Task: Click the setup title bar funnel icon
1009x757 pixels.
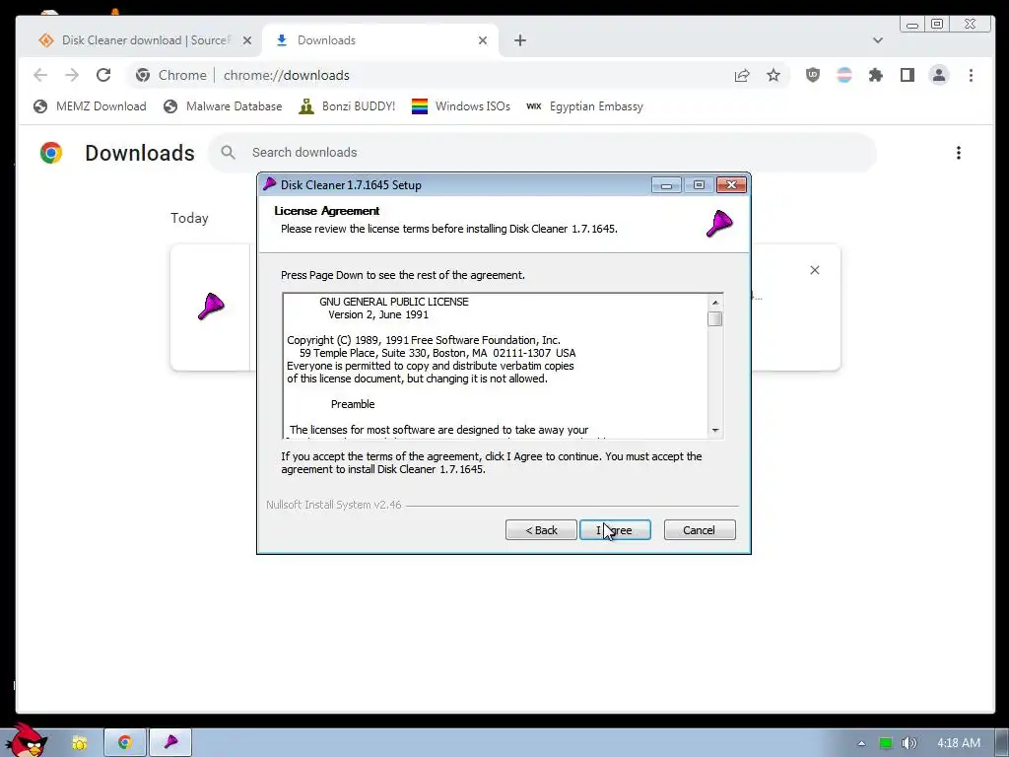Action: tap(270, 184)
